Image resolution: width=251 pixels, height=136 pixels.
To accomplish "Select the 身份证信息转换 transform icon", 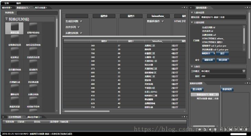I will (33, 41).
